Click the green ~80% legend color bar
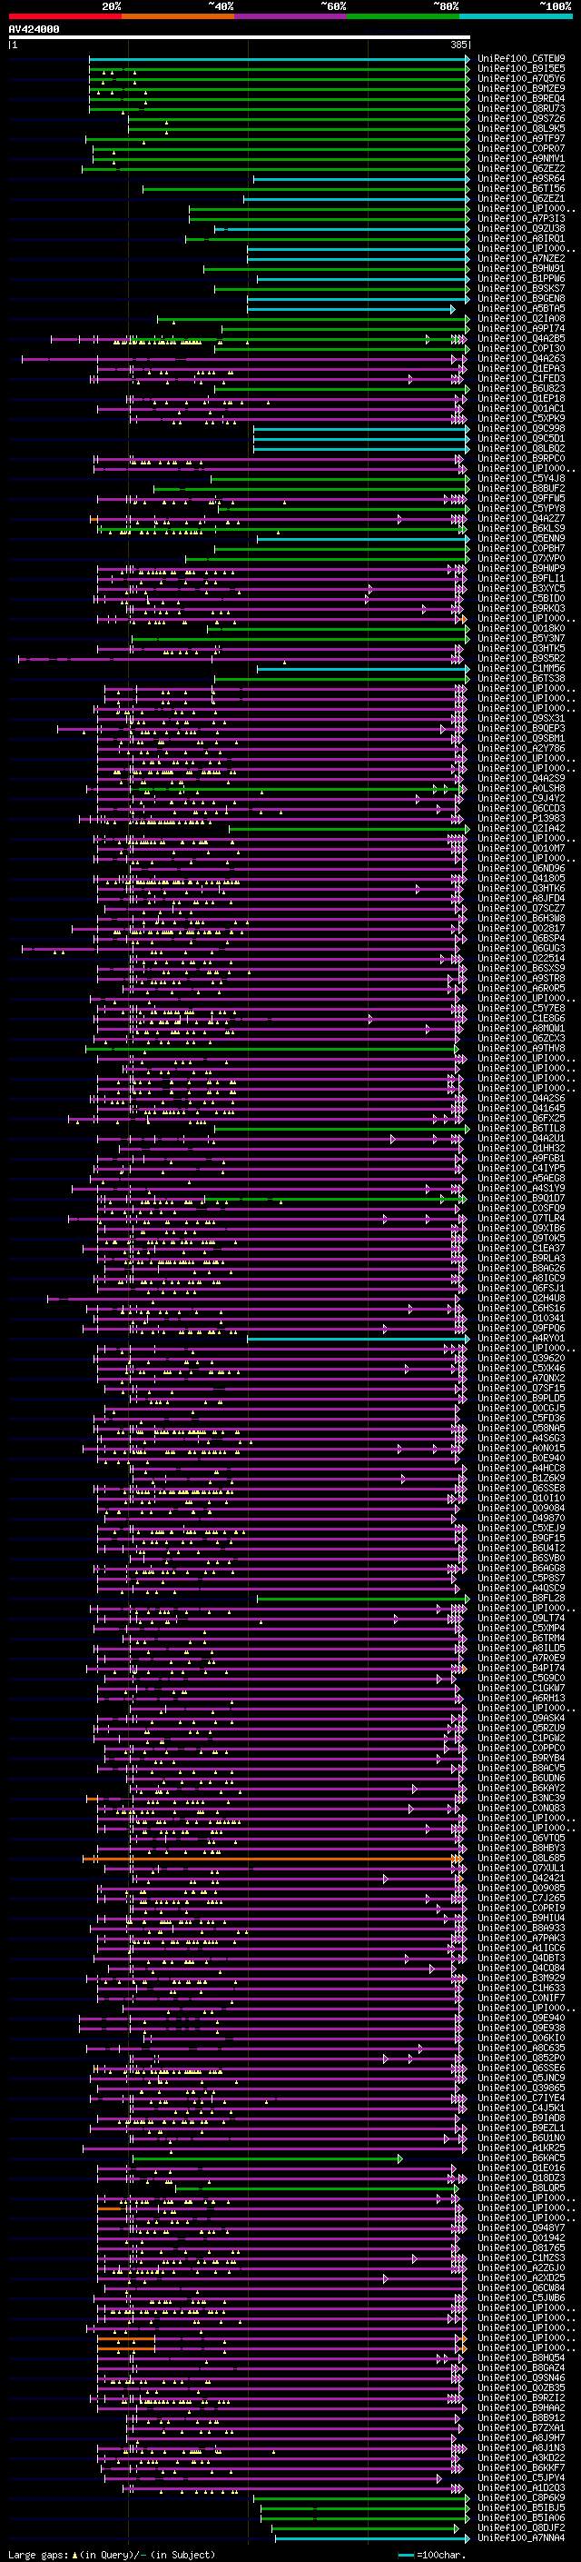The width and height of the screenshot is (581, 2562). tap(403, 16)
